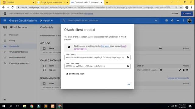
Task: Open Domain verification sidebar item
Action: (17, 58)
